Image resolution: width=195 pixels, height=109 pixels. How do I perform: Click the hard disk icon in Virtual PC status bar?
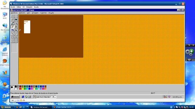point(12,100)
